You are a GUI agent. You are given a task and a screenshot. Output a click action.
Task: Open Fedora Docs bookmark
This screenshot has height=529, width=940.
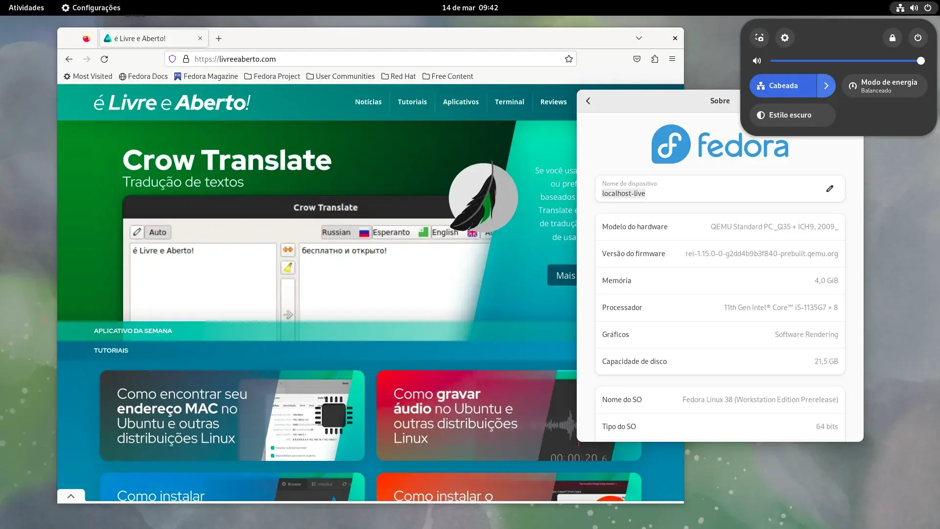coord(143,76)
